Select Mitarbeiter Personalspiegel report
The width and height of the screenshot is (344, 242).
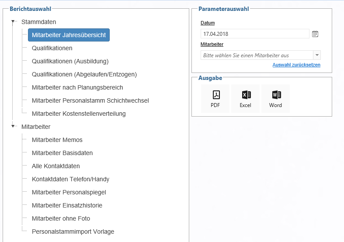[x=69, y=192]
